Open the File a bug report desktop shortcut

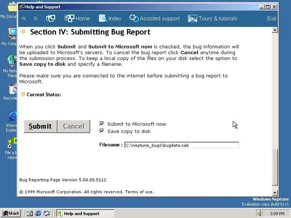coord(12,149)
